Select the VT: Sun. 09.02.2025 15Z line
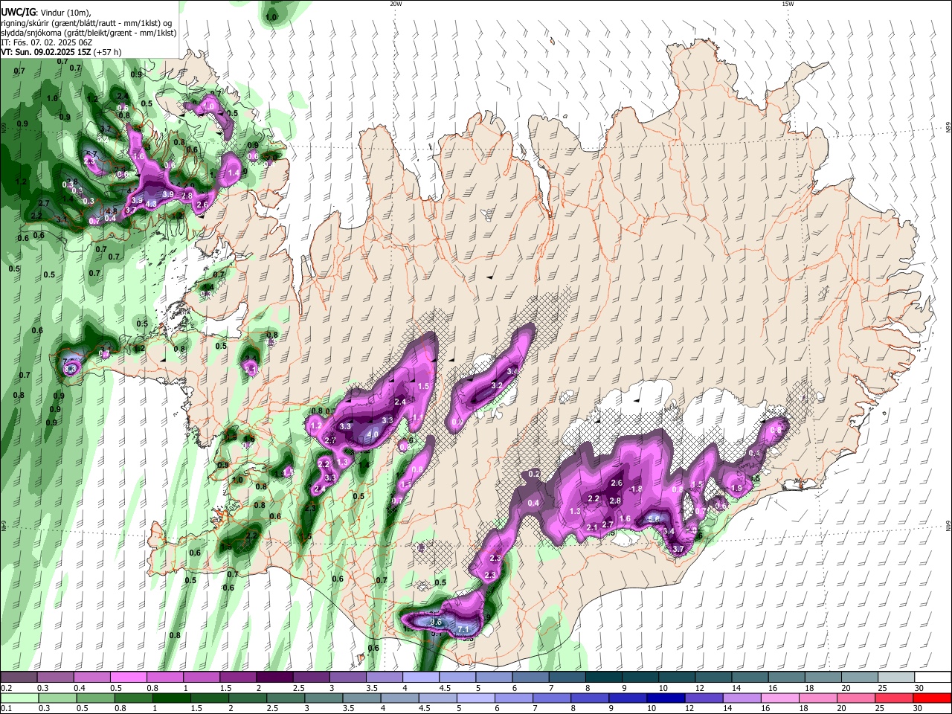Viewport: 952px width, 714px height. point(61,52)
